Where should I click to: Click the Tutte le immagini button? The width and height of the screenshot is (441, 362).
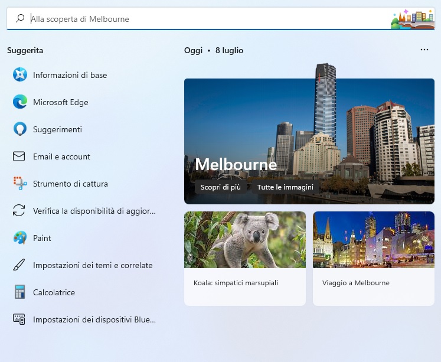[285, 187]
